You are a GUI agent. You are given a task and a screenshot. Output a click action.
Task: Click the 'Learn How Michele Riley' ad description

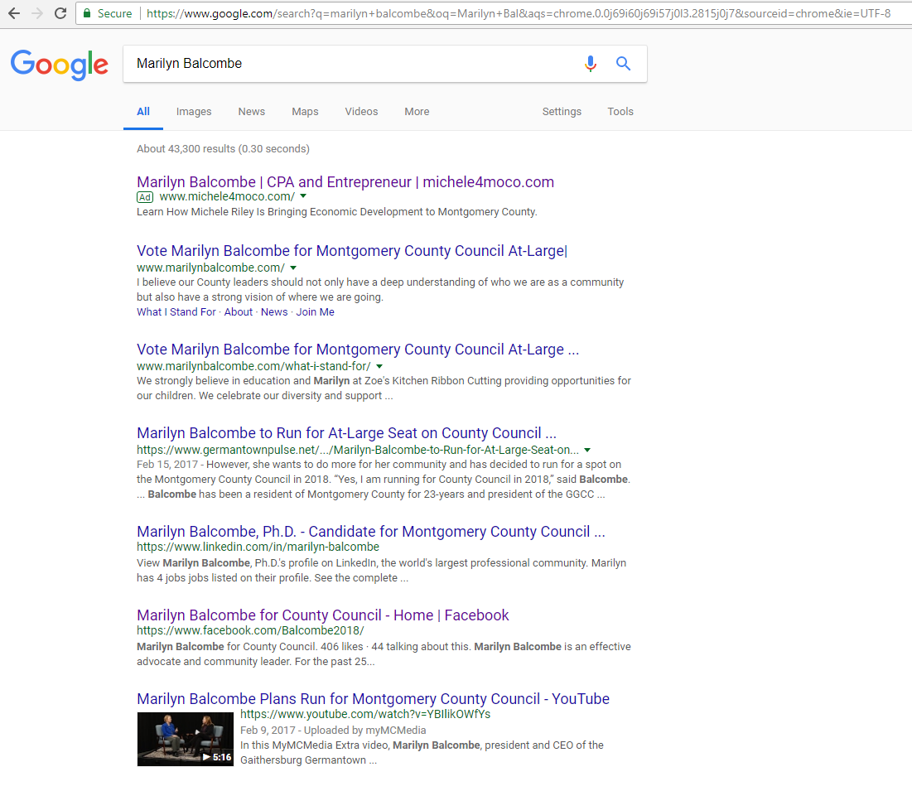(x=337, y=212)
